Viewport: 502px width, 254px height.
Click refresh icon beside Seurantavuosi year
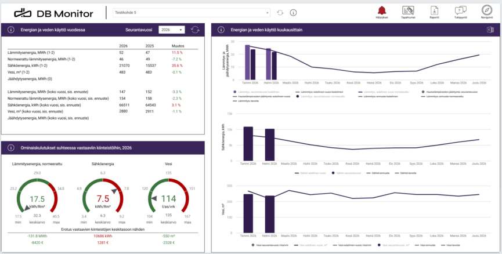195,30
